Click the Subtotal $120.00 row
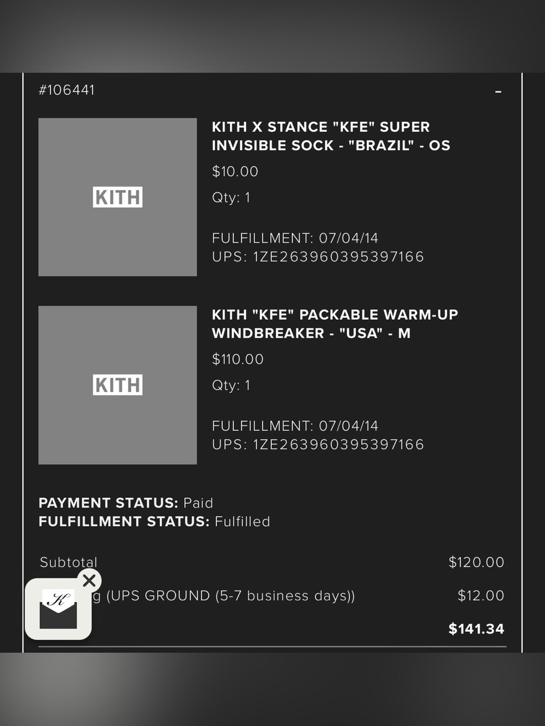The image size is (545, 726). tap(272, 562)
